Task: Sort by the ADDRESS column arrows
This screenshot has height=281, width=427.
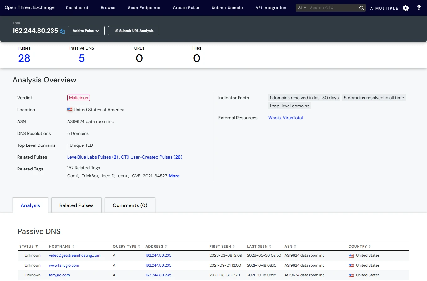Action: pos(166,246)
